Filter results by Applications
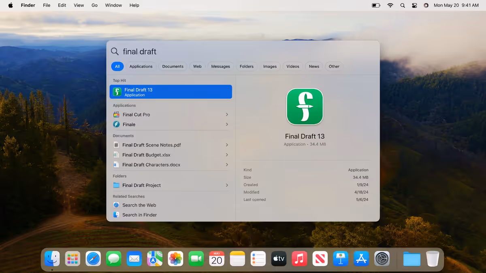The height and width of the screenshot is (273, 486). [x=141, y=66]
